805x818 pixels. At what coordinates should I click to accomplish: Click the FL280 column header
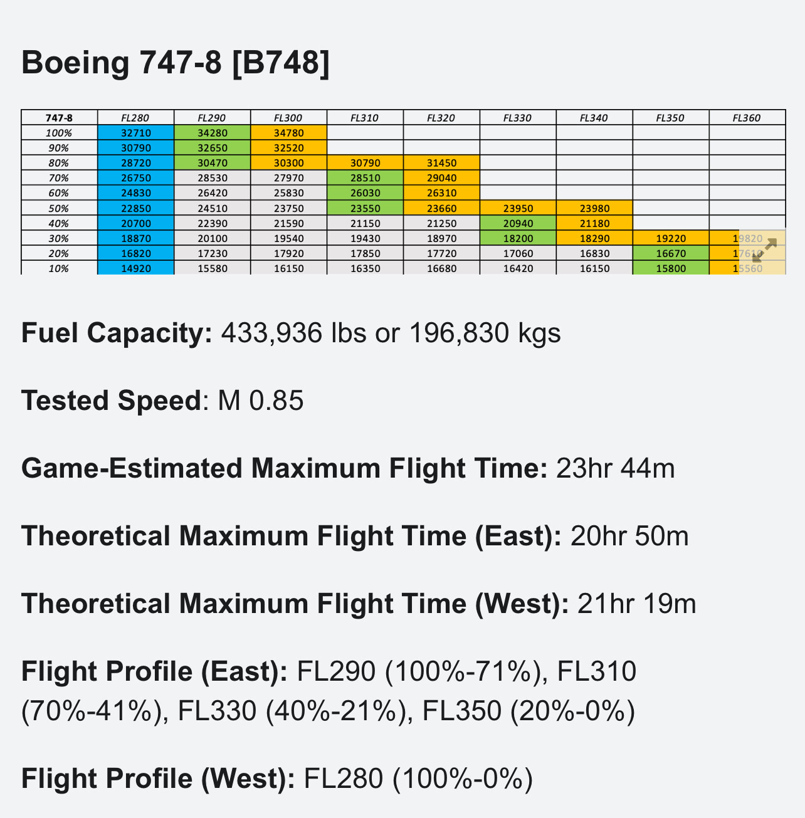[x=135, y=118]
